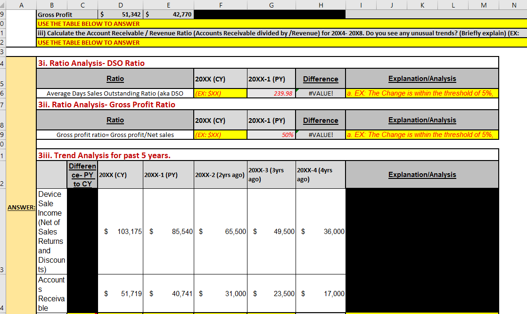Select the DSO 20XX (CY) yellow input cell
The height and width of the screenshot is (314, 527).
coord(221,93)
